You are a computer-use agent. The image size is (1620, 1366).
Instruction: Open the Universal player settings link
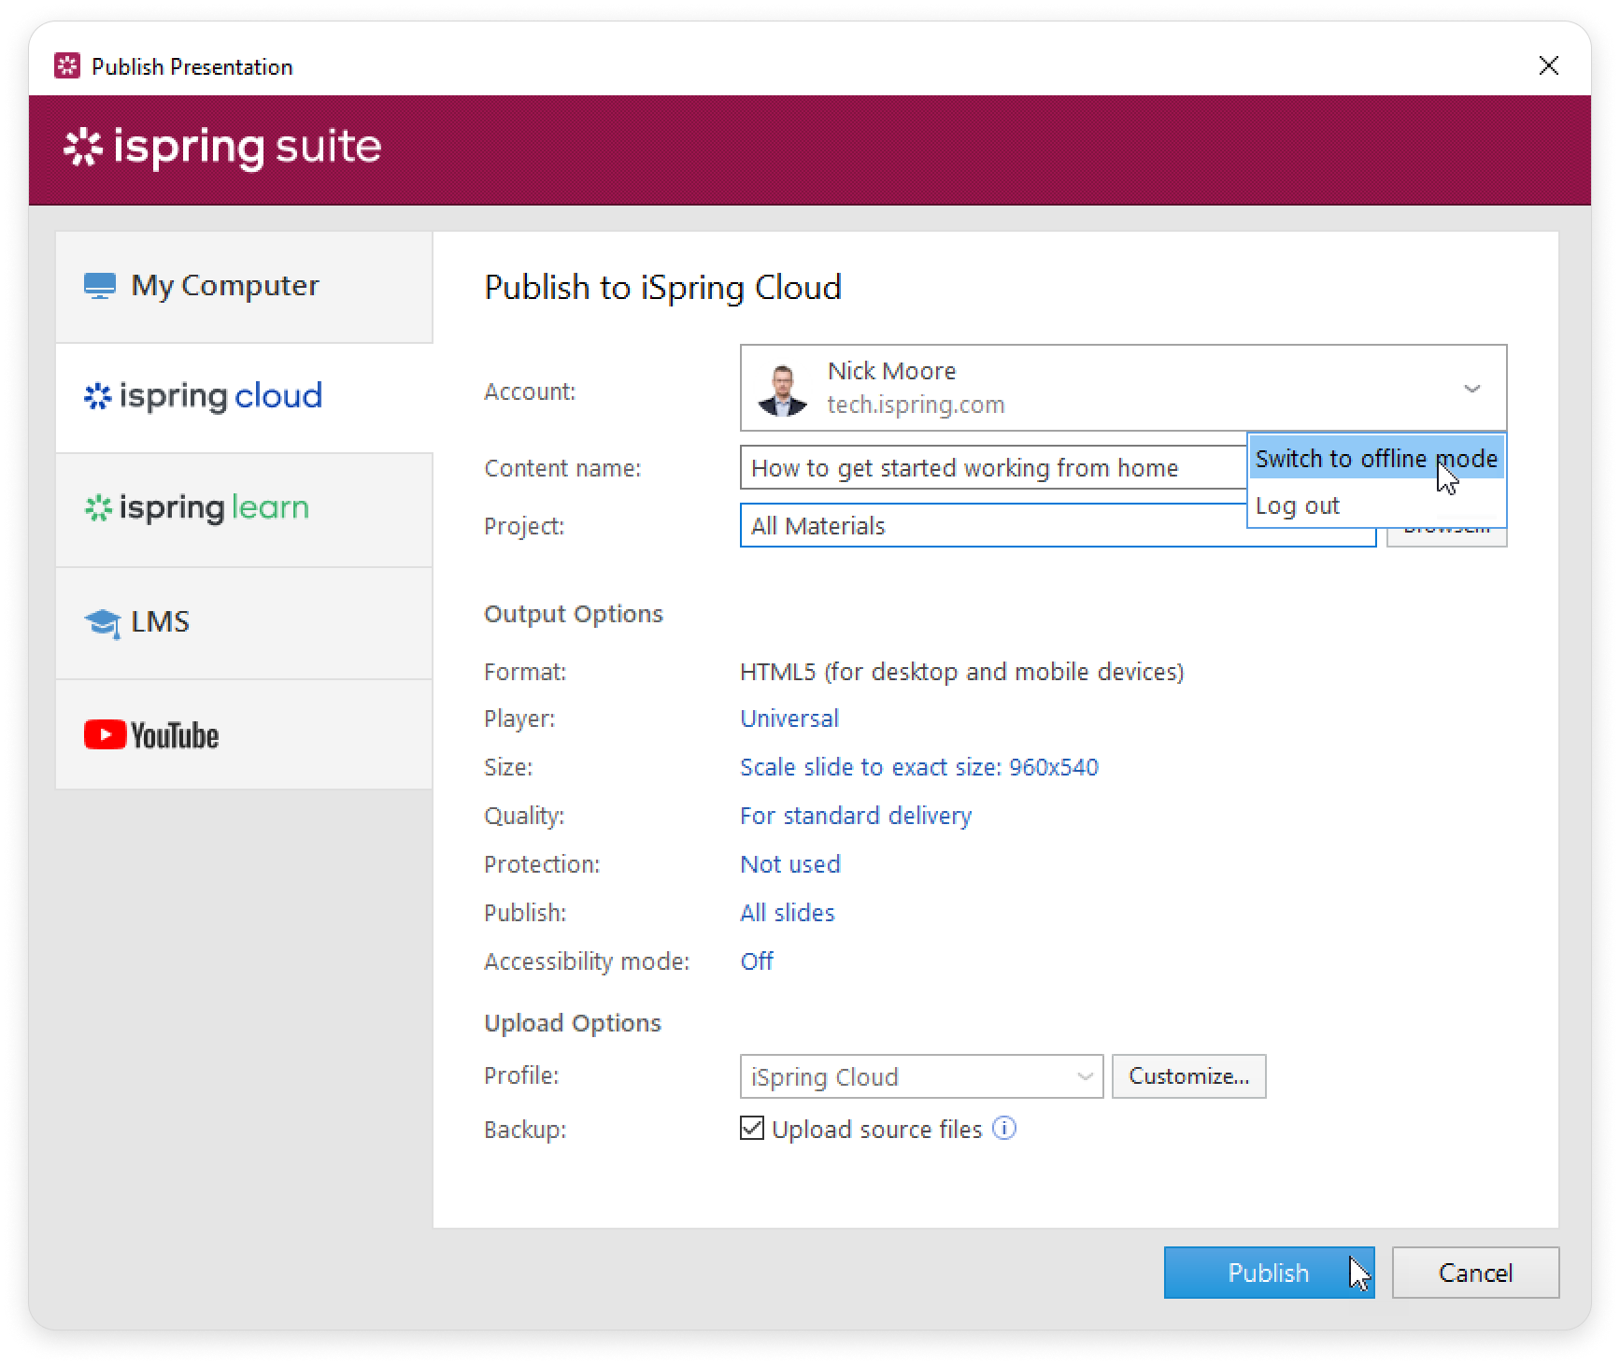(789, 719)
